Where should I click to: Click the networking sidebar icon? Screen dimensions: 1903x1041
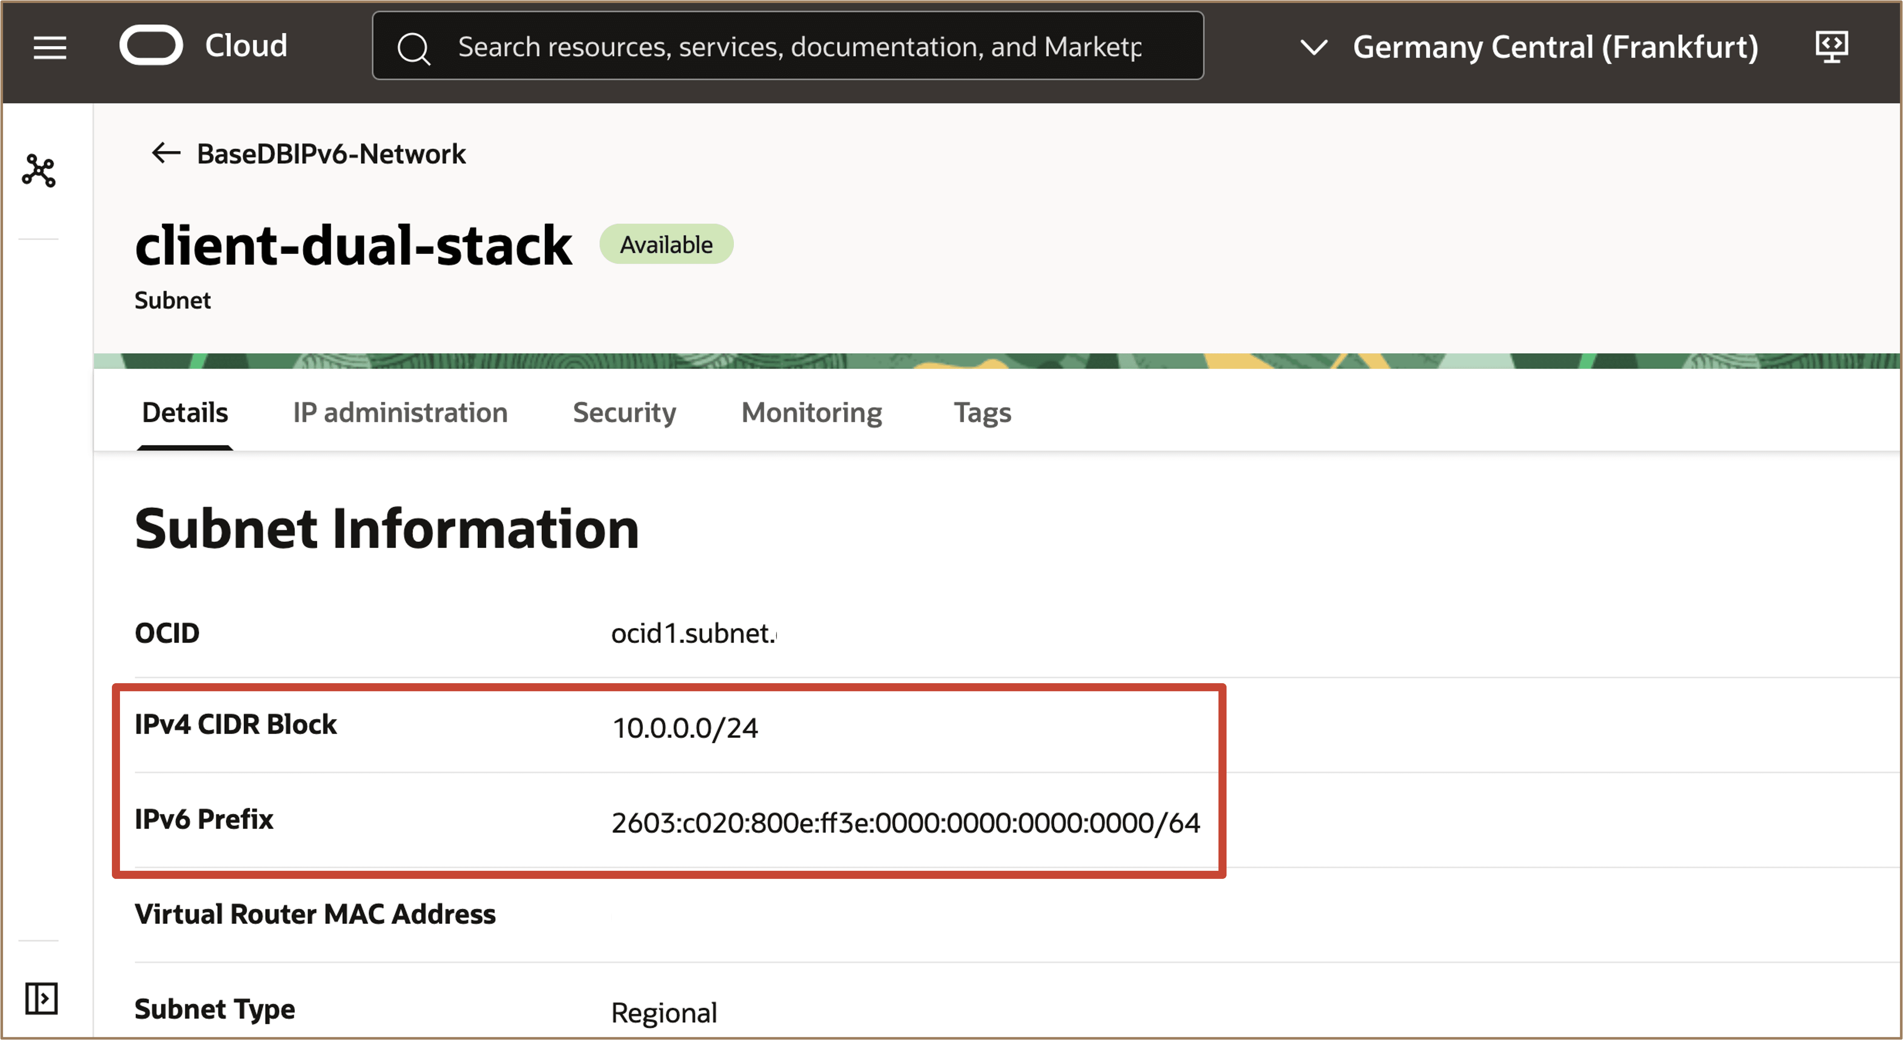pos(38,171)
